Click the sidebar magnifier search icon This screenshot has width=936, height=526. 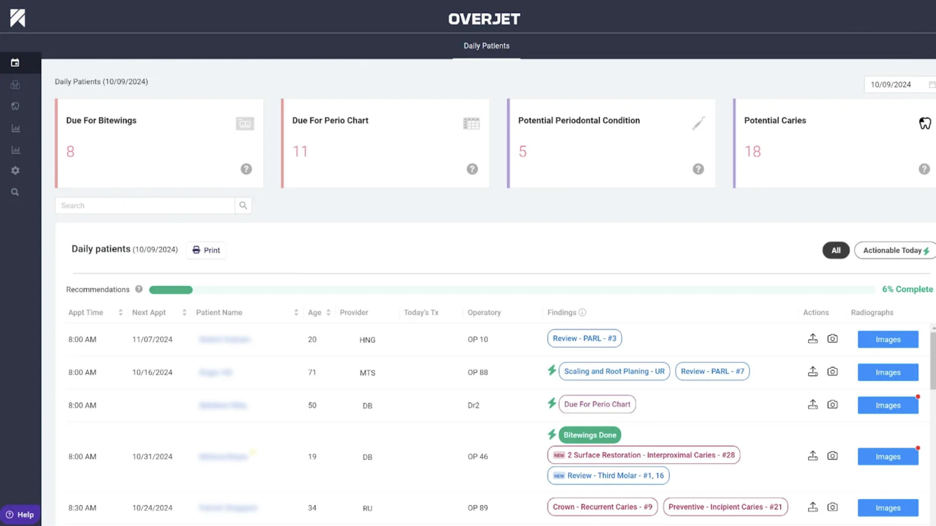15,192
